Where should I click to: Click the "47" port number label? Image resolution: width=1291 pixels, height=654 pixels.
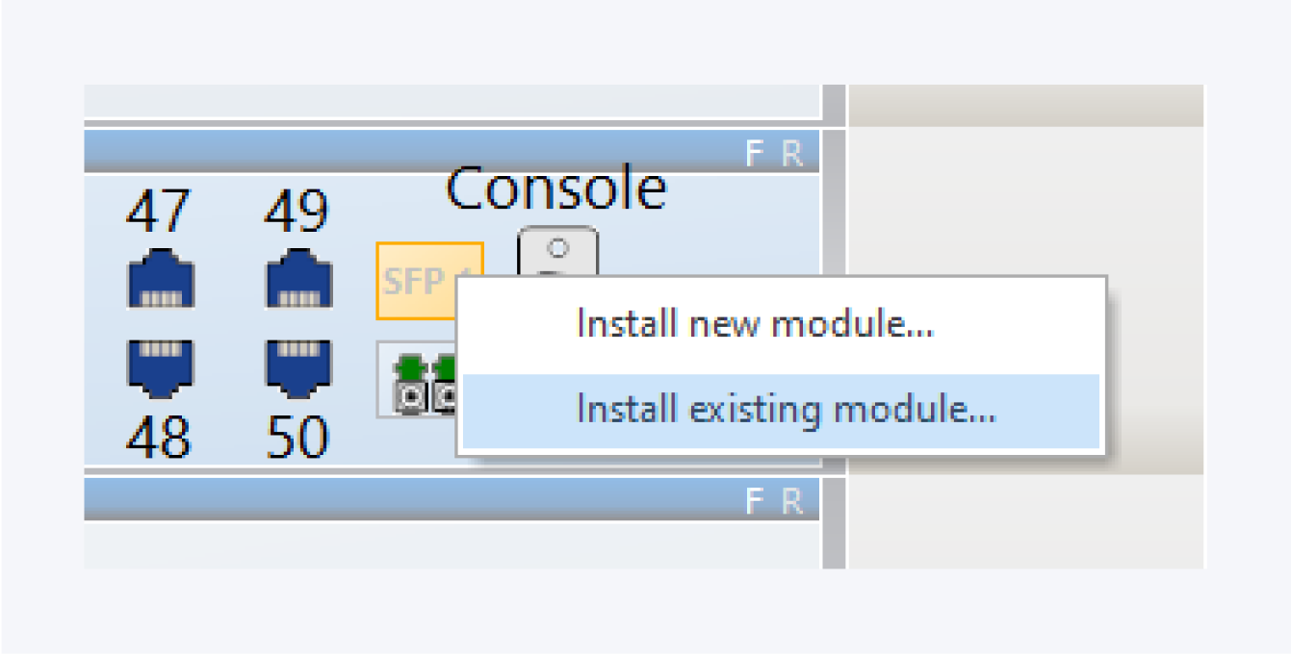click(x=159, y=212)
